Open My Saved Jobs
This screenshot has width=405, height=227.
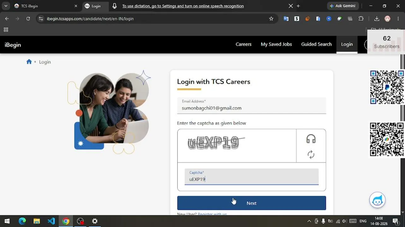276,44
